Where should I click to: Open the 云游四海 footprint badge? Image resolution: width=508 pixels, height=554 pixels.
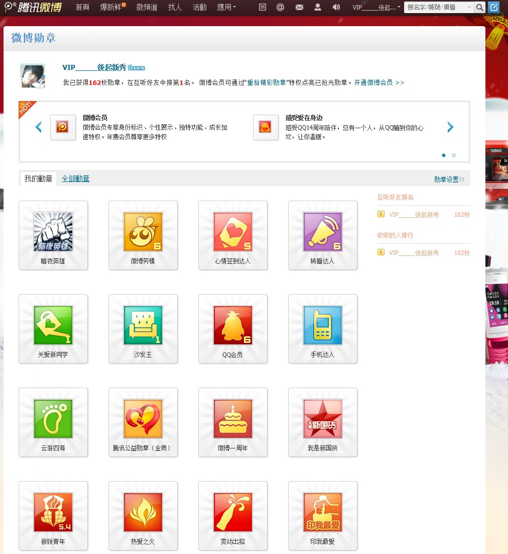coord(53,419)
